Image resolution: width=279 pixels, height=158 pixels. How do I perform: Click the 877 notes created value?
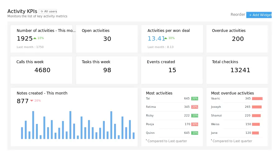click(x=23, y=101)
